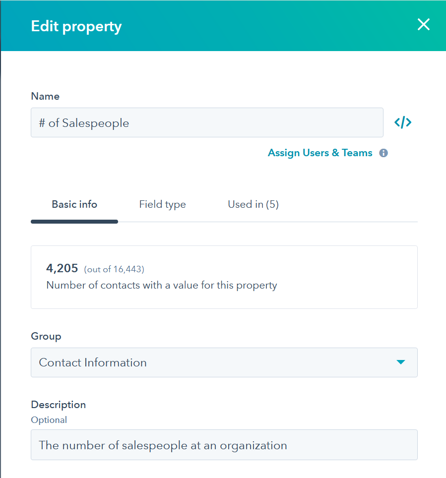Open the Field type tab
The image size is (446, 478).
click(x=162, y=204)
